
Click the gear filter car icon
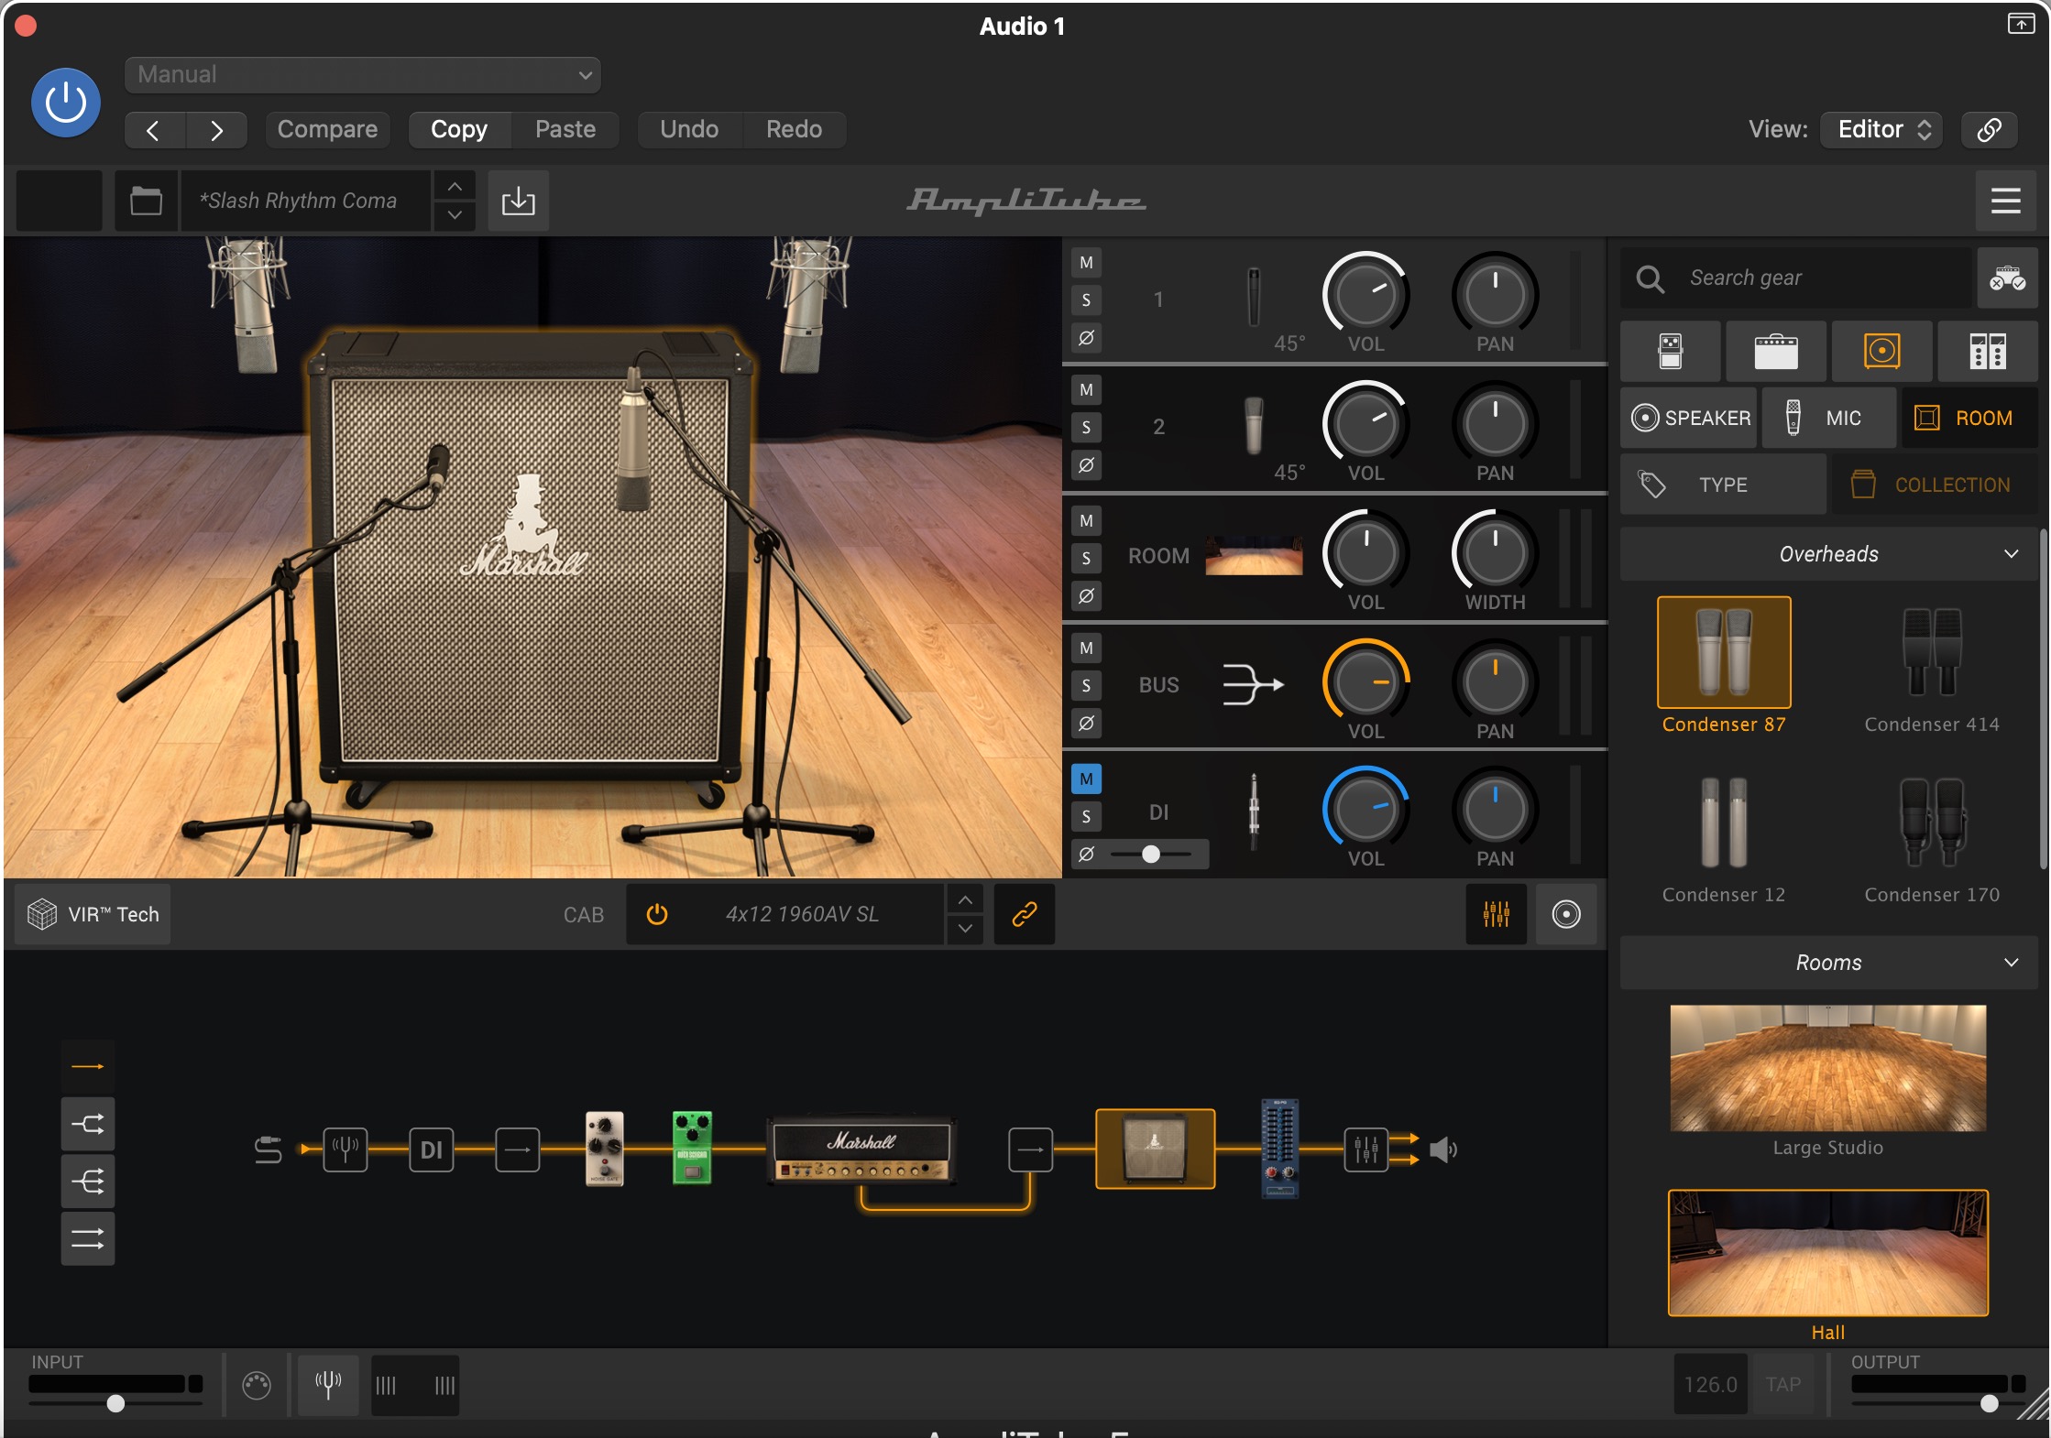point(2007,278)
